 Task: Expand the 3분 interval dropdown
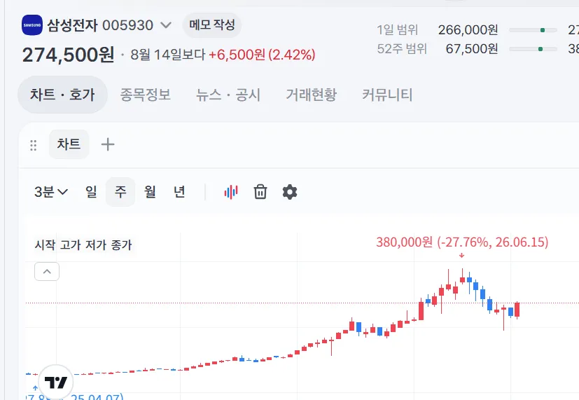pyautogui.click(x=51, y=192)
